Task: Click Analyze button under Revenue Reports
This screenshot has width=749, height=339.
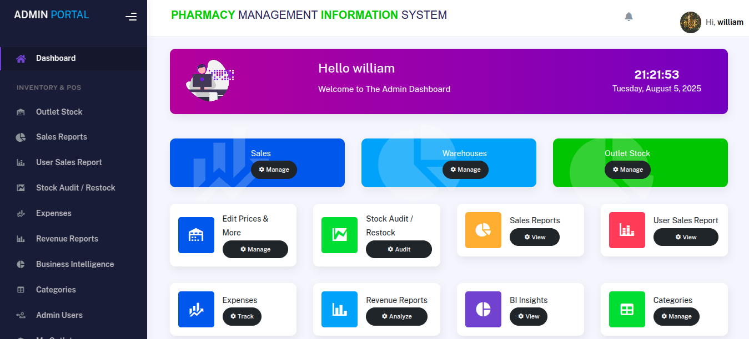Action: [396, 316]
